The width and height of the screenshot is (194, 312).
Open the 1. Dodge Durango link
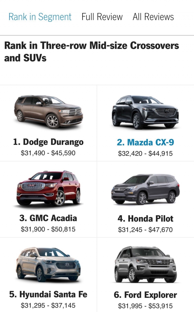click(48, 142)
